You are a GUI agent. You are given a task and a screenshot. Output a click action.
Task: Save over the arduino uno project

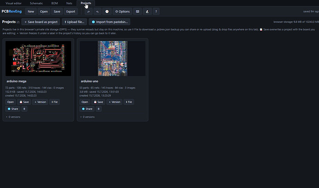click(98, 102)
